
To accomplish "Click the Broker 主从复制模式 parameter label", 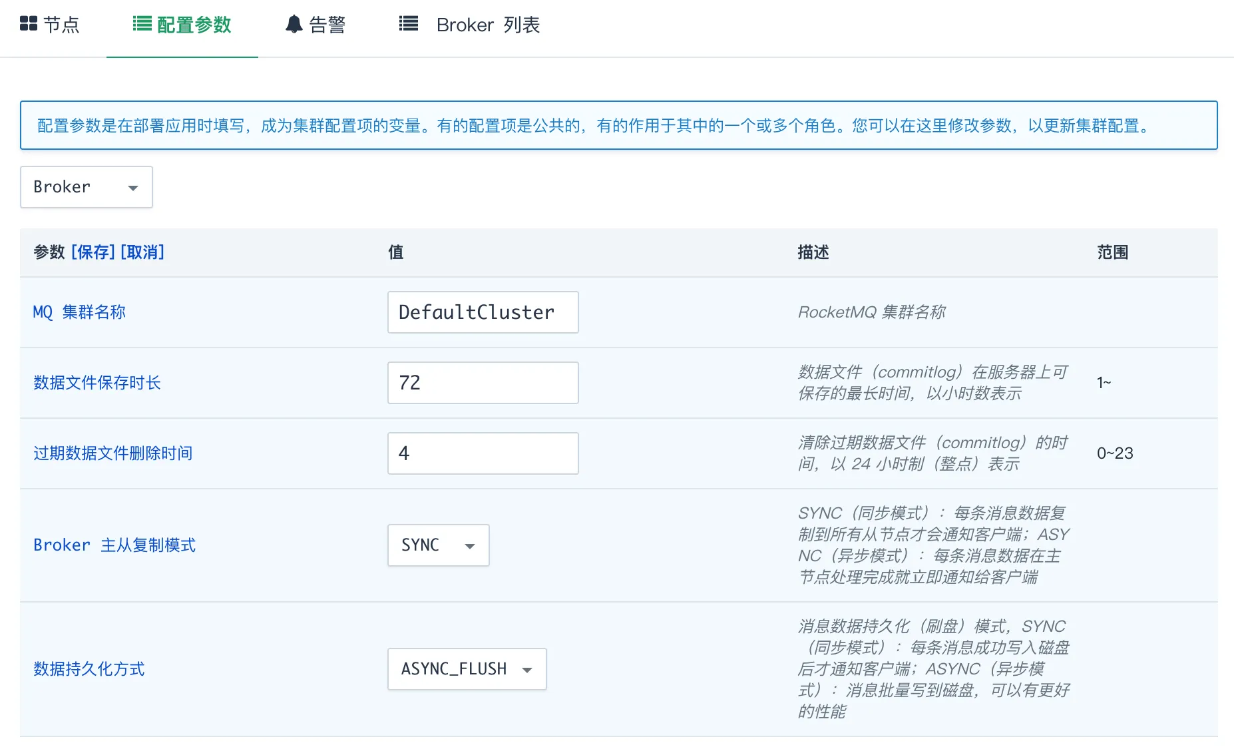I will (114, 545).
